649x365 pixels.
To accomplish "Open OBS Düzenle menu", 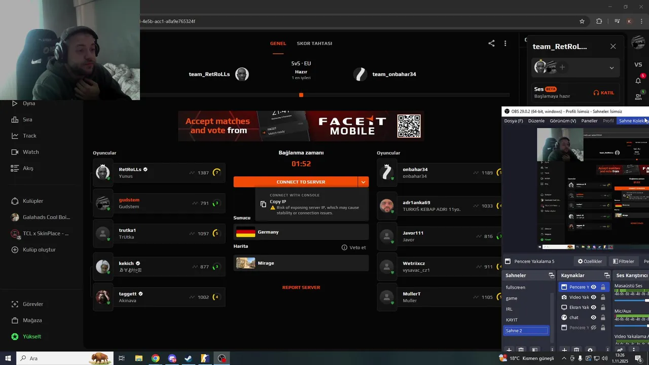I will tap(536, 121).
